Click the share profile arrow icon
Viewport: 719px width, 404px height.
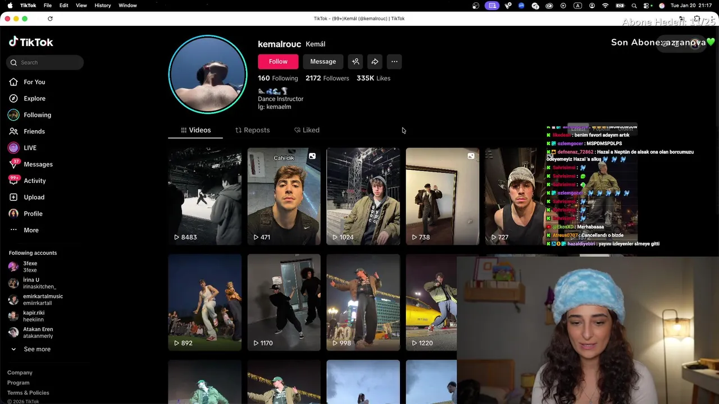[375, 62]
